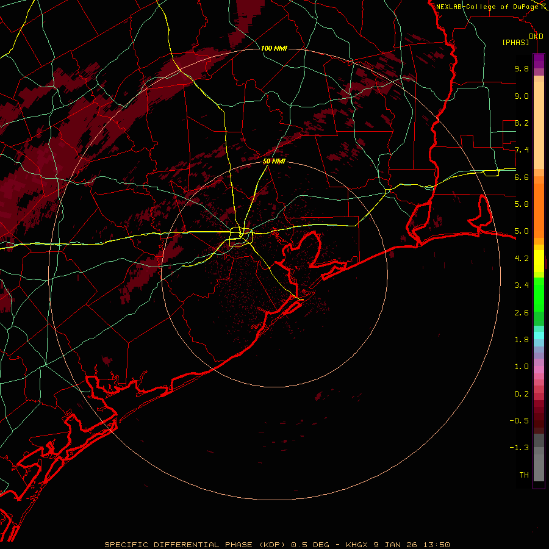
Task: Click the DKD label above the color scale
Action: (x=536, y=37)
